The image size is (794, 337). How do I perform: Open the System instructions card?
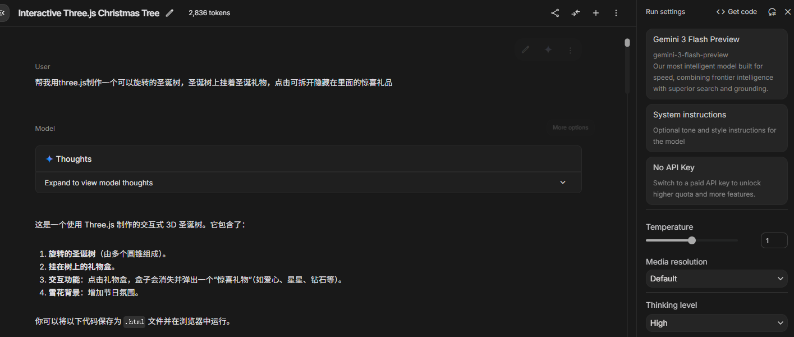pyautogui.click(x=717, y=128)
